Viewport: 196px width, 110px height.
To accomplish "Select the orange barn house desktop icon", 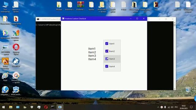I will pyautogui.click(x=5, y=64).
